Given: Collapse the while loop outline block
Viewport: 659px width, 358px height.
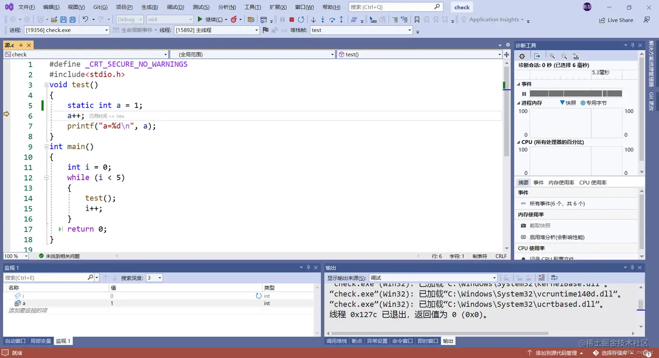Looking at the screenshot, I should coord(47,178).
